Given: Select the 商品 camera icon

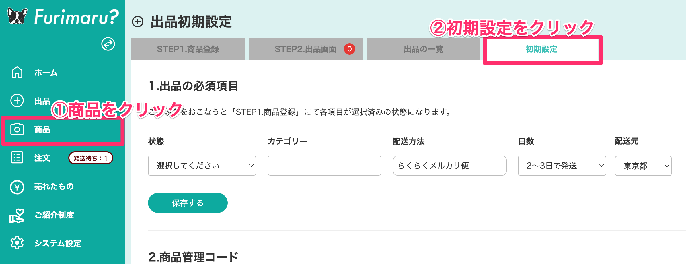Looking at the screenshot, I should [x=17, y=129].
